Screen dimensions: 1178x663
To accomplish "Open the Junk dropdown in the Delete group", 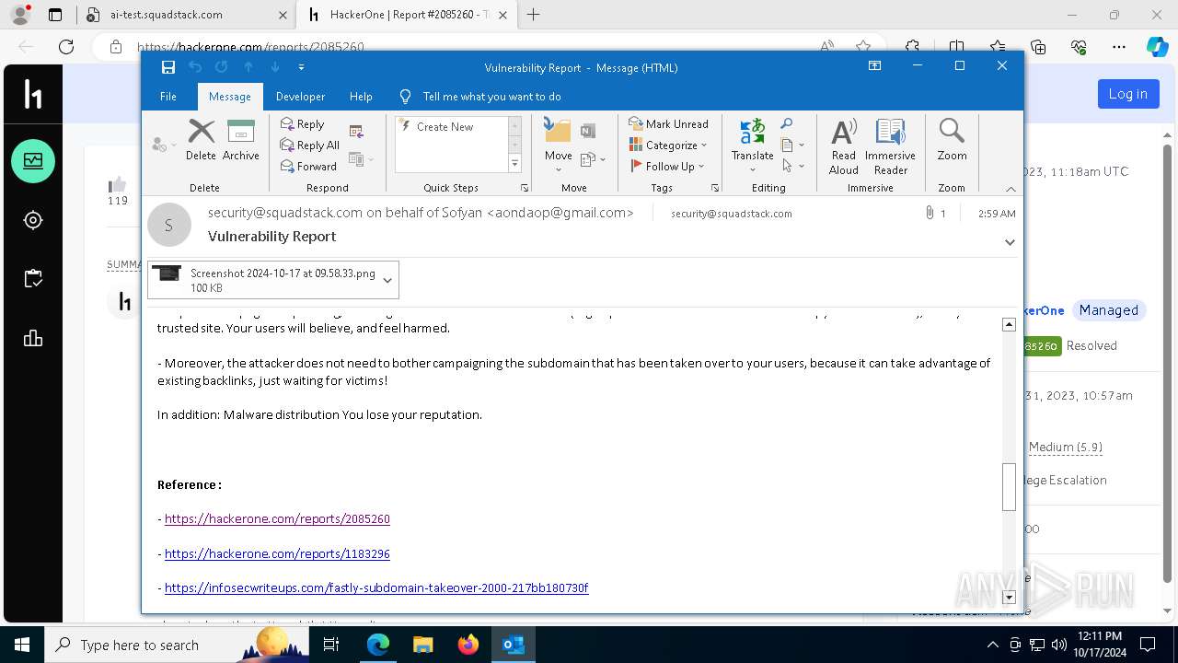I will coord(164,145).
